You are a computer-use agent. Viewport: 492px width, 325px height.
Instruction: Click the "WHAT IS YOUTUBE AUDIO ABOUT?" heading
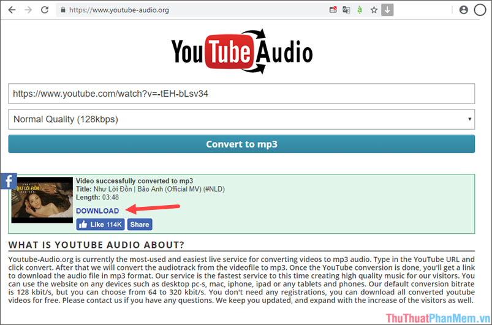click(96, 245)
